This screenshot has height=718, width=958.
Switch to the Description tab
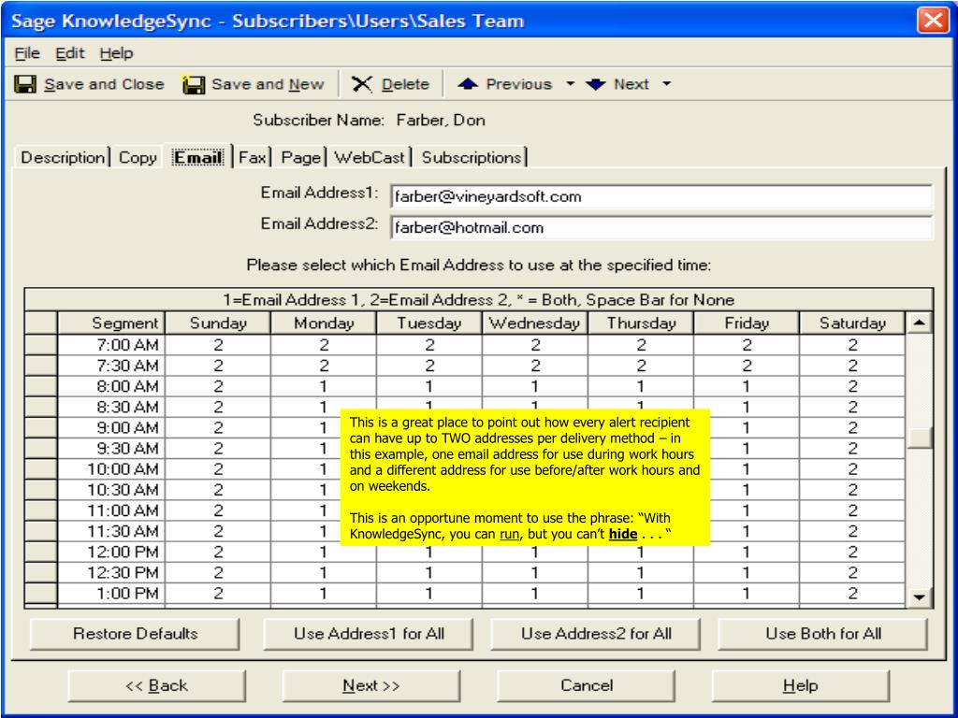pos(63,157)
